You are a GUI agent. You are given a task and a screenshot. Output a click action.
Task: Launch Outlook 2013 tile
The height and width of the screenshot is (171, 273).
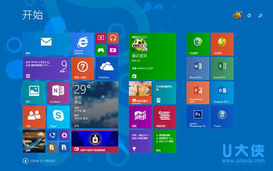click(x=222, y=93)
